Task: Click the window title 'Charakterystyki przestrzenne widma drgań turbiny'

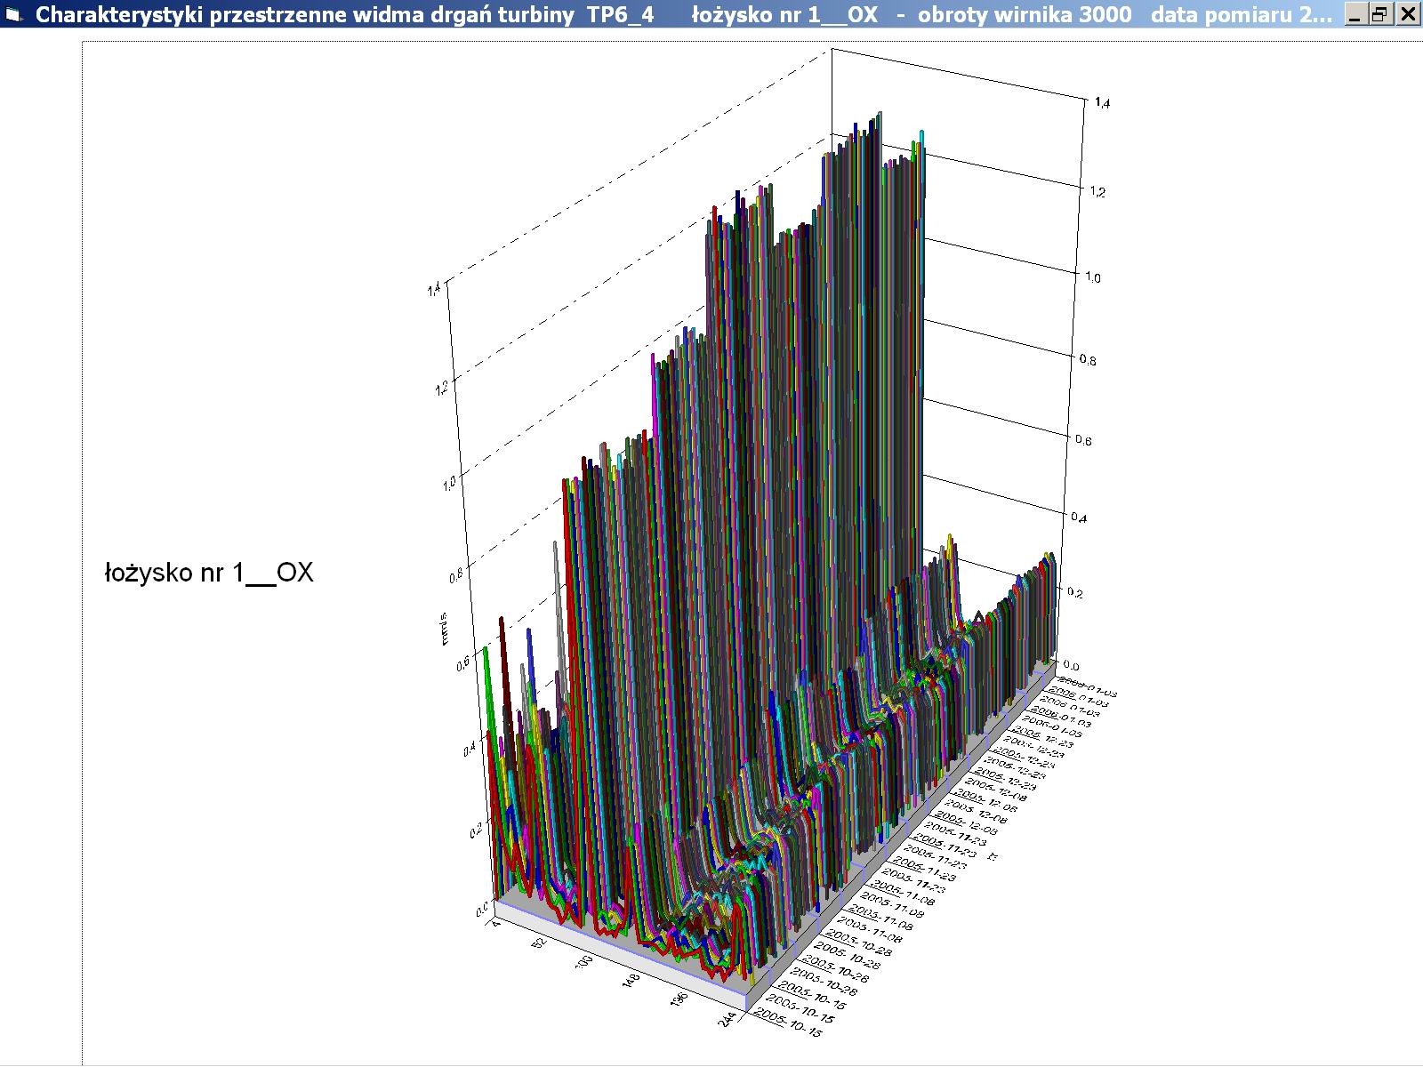Action: [x=305, y=15]
